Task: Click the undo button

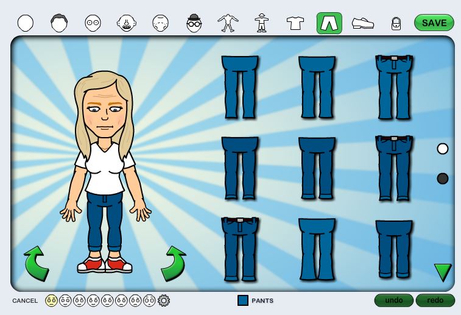Action: click(394, 300)
